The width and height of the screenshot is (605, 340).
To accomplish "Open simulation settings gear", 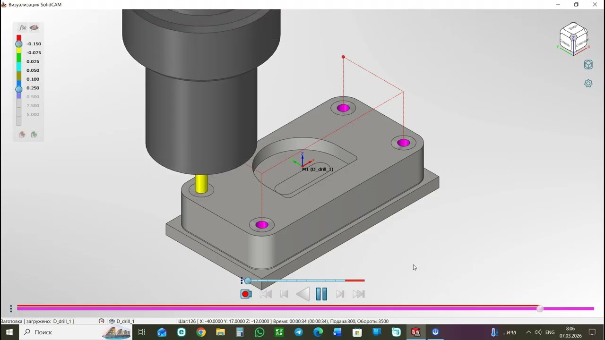I will [588, 84].
